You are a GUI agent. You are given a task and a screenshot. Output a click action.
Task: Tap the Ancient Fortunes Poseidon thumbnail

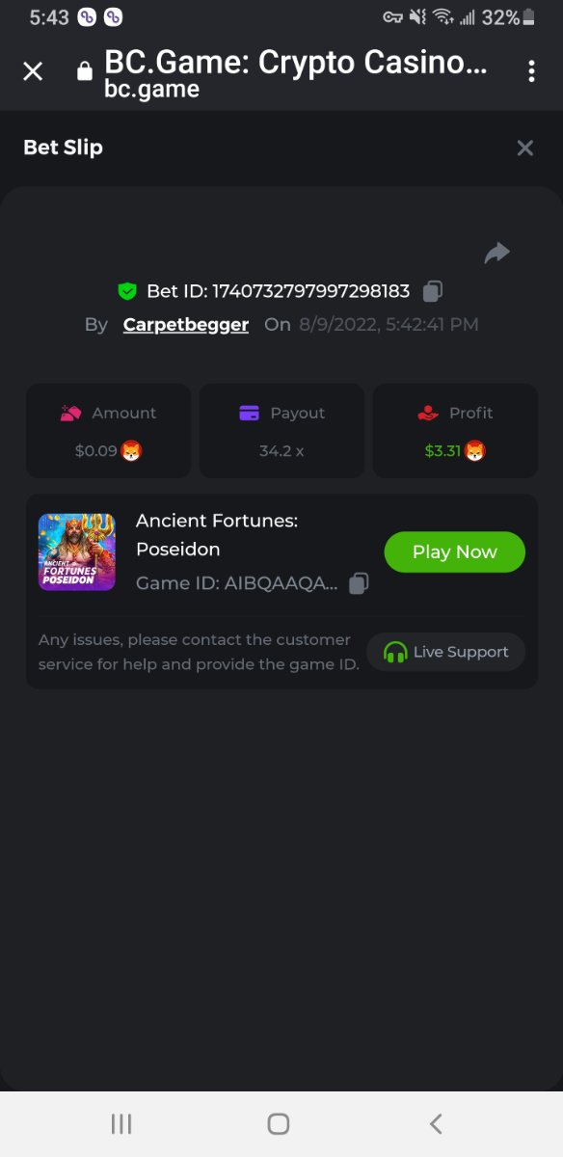[x=77, y=552]
